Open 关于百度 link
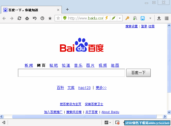 point(92,112)
